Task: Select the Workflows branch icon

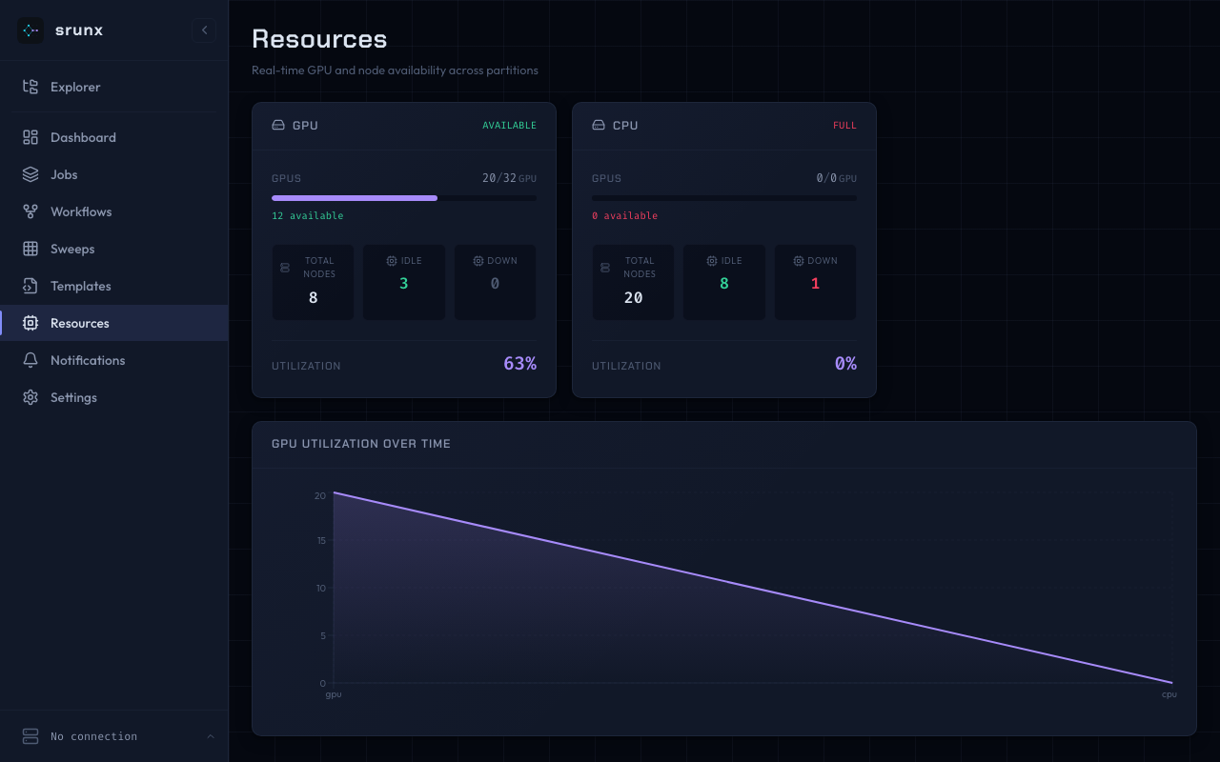Action: [30, 211]
